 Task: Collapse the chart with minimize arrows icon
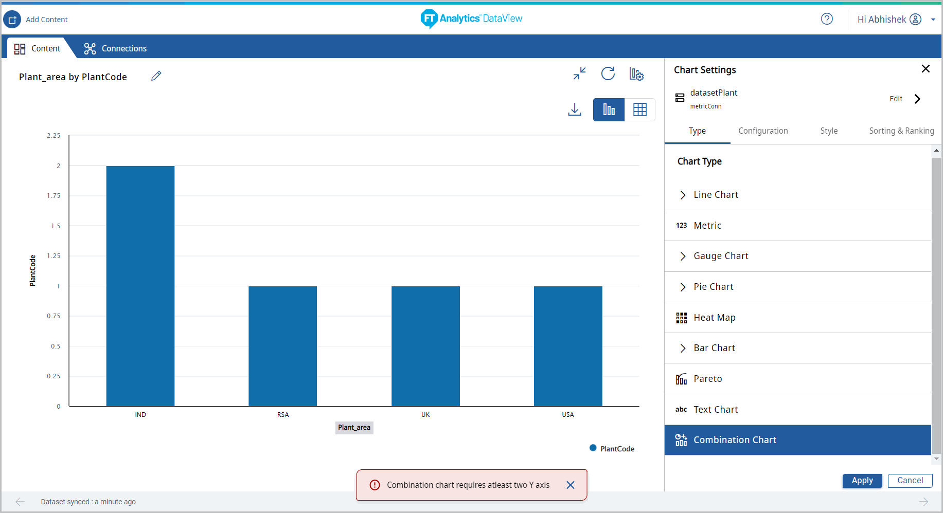[579, 74]
